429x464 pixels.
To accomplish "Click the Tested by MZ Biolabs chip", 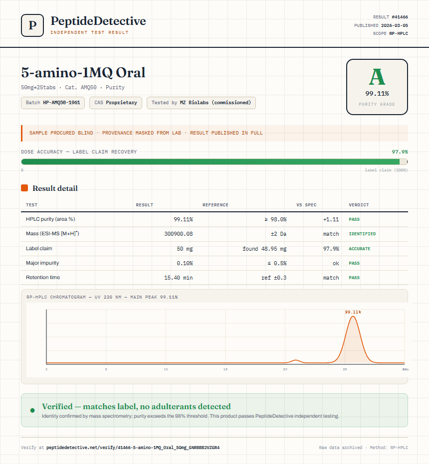I will coord(201,103).
